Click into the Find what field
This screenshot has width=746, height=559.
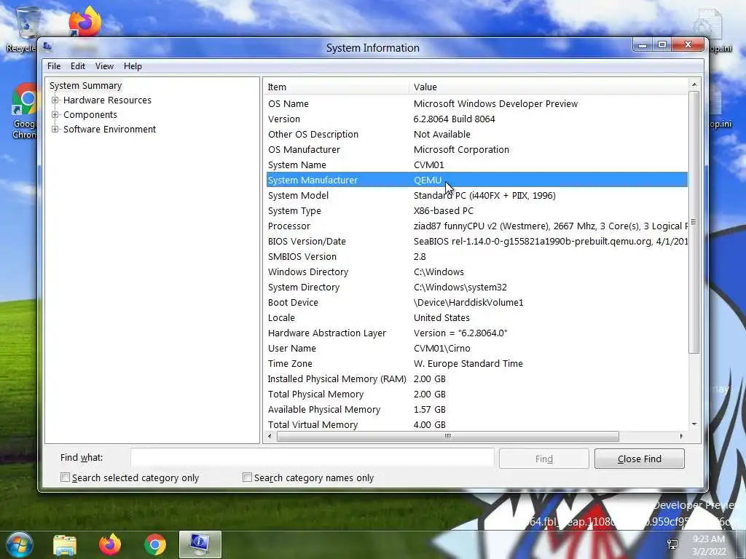point(313,459)
